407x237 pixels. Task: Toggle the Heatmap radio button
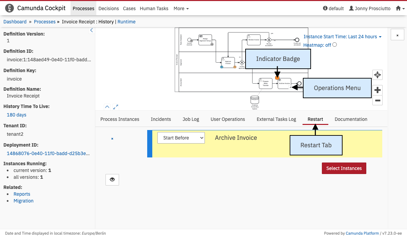335,45
